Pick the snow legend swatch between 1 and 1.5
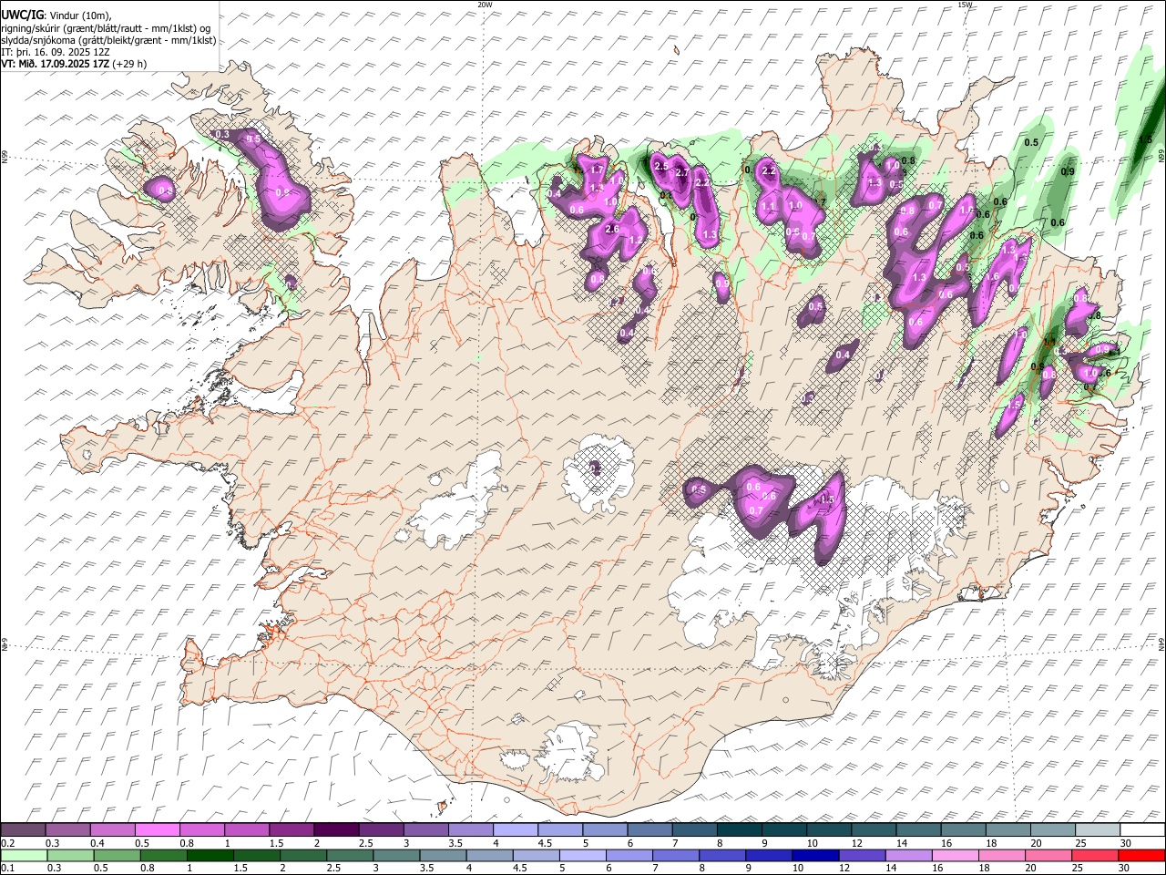 point(246,830)
